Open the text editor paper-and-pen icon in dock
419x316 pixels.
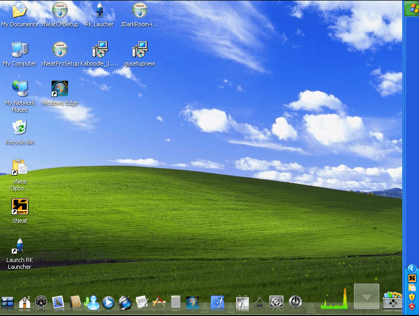(x=142, y=302)
